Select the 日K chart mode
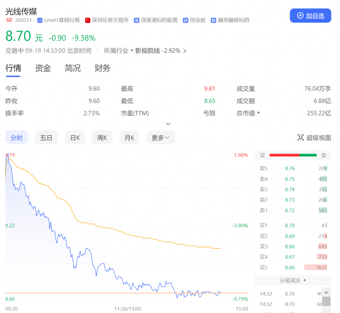 click(x=75, y=138)
